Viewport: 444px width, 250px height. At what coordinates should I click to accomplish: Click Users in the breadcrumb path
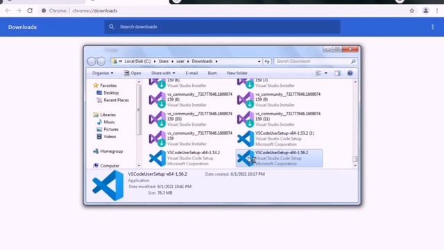click(164, 61)
